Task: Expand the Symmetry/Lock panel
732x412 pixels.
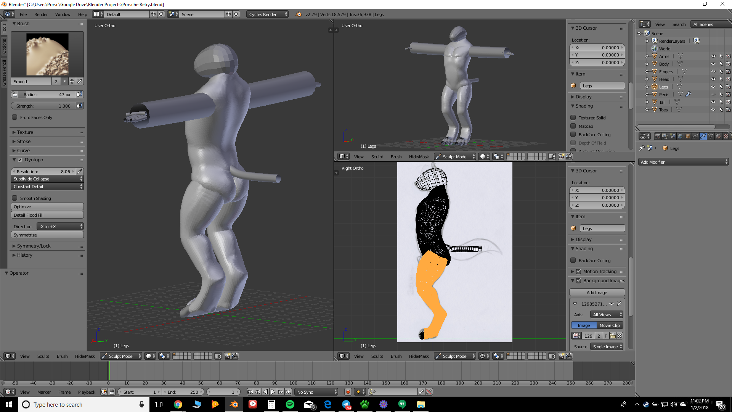Action: click(34, 246)
